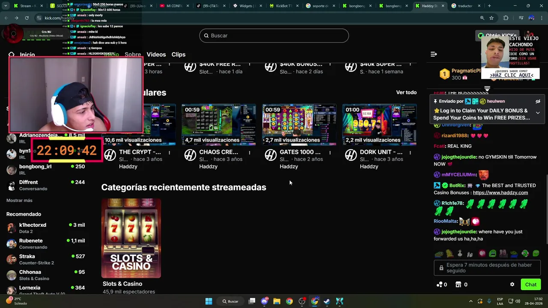Bookmark this page with the star
The height and width of the screenshot is (308, 548).
pyautogui.click(x=491, y=18)
